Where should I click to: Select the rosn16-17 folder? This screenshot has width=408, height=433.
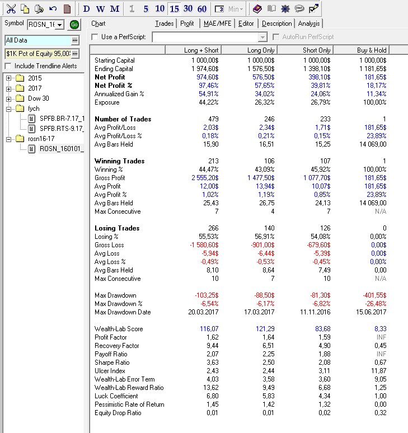[x=41, y=139]
